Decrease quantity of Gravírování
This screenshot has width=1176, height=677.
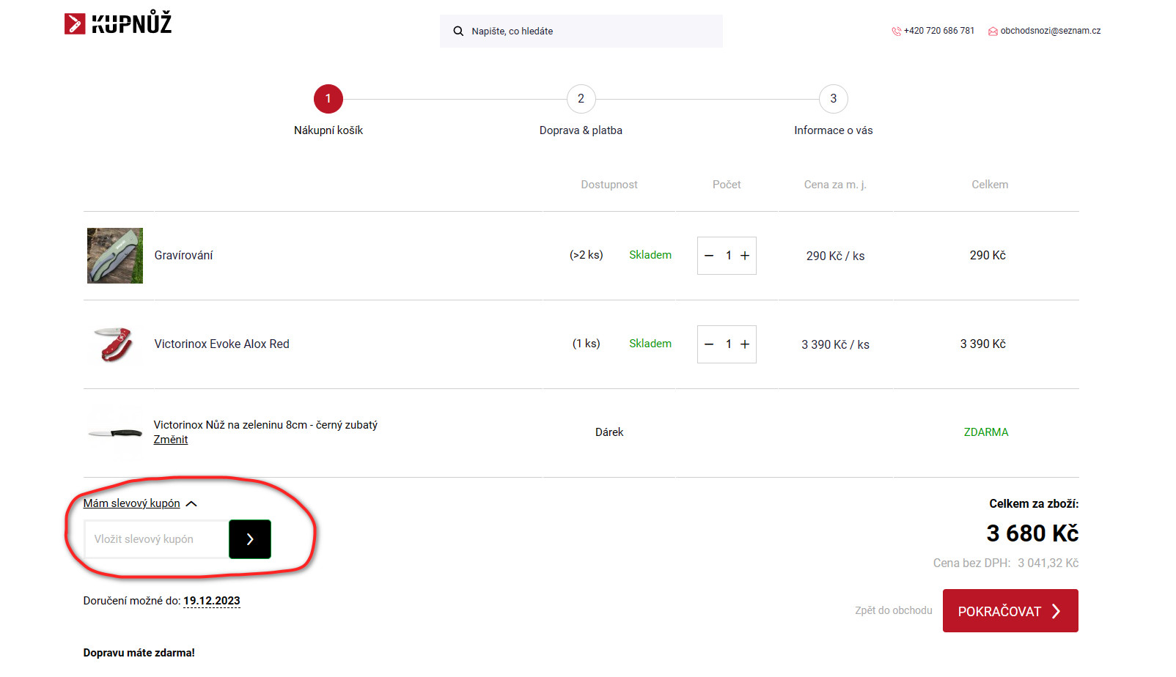(709, 256)
